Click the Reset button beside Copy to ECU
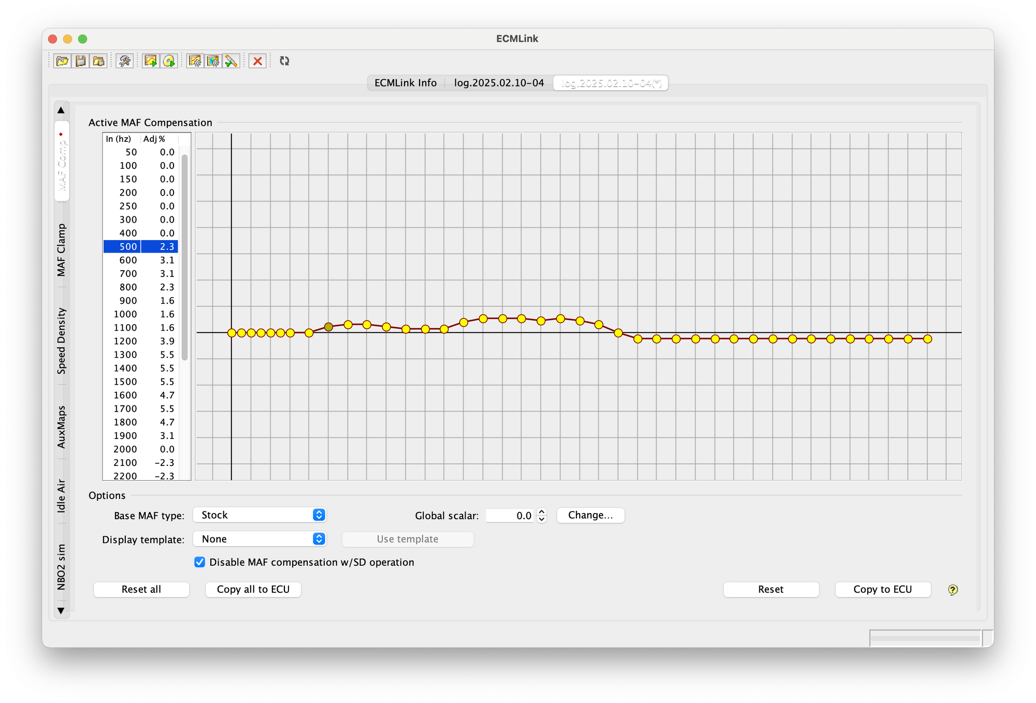 click(x=771, y=590)
